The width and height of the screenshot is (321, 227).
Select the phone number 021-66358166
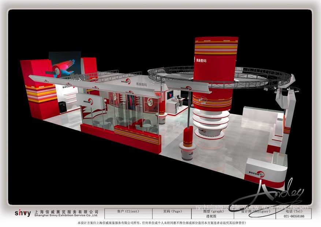tap(294, 216)
